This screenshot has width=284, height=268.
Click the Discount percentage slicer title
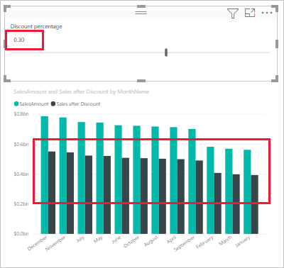(36, 26)
